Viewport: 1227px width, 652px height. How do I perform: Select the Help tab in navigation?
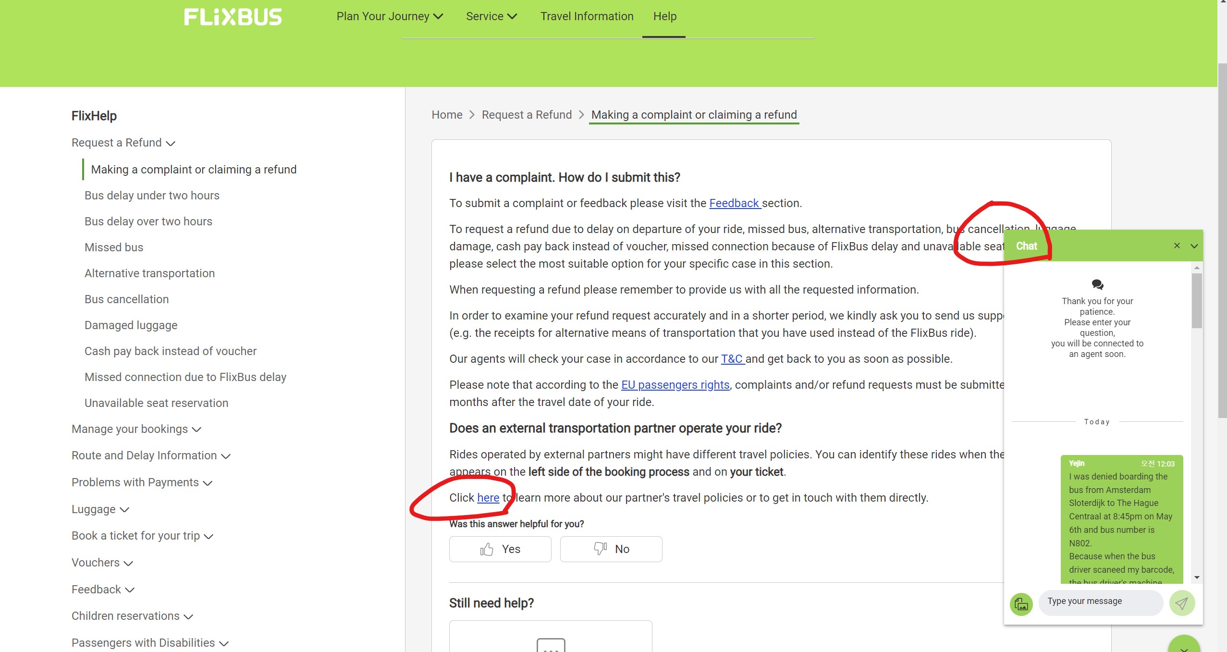click(664, 16)
